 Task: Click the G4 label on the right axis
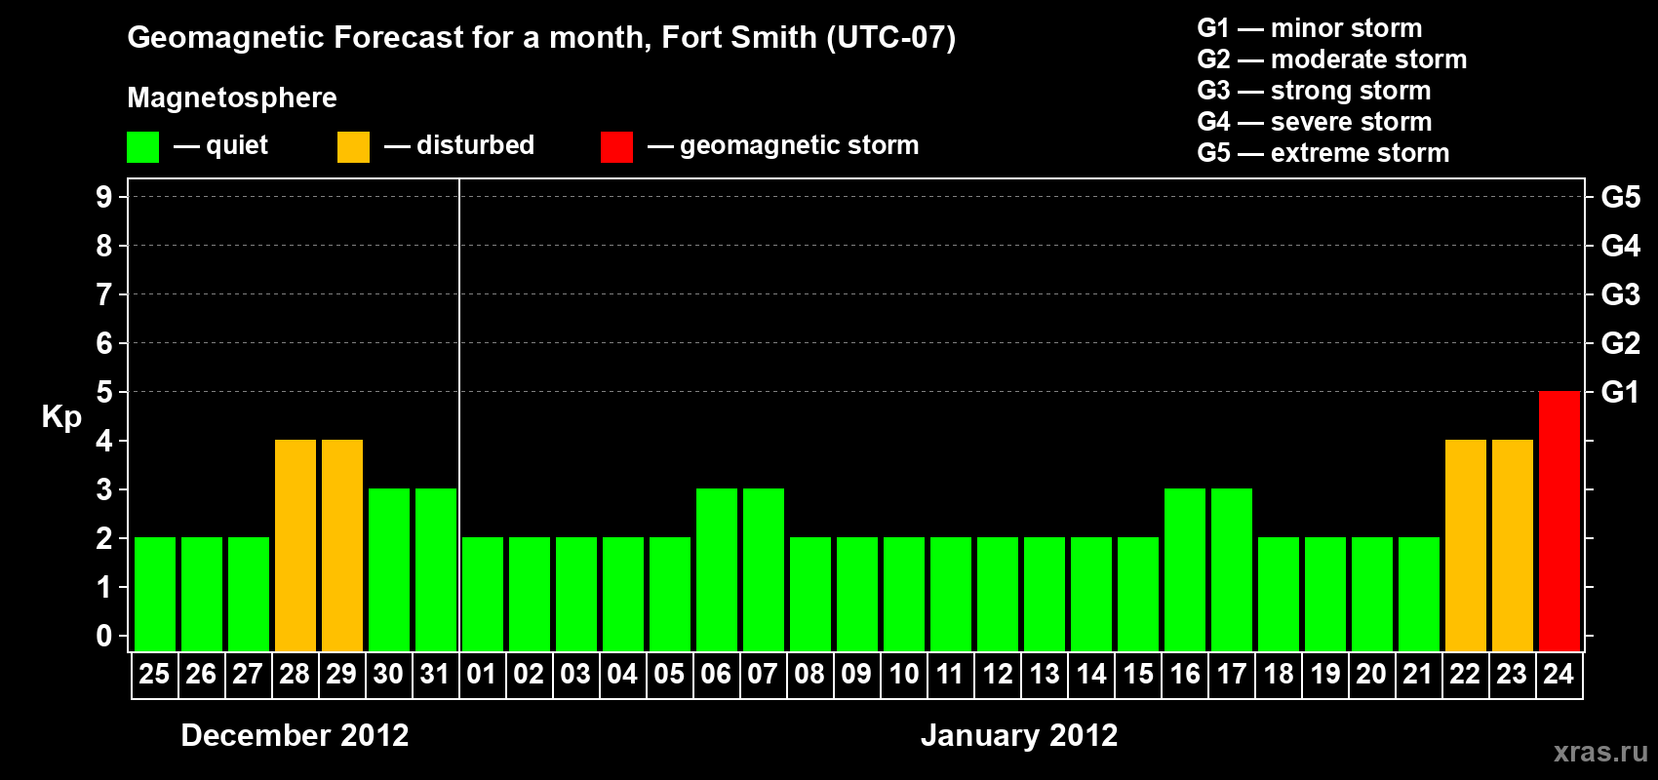click(1621, 246)
